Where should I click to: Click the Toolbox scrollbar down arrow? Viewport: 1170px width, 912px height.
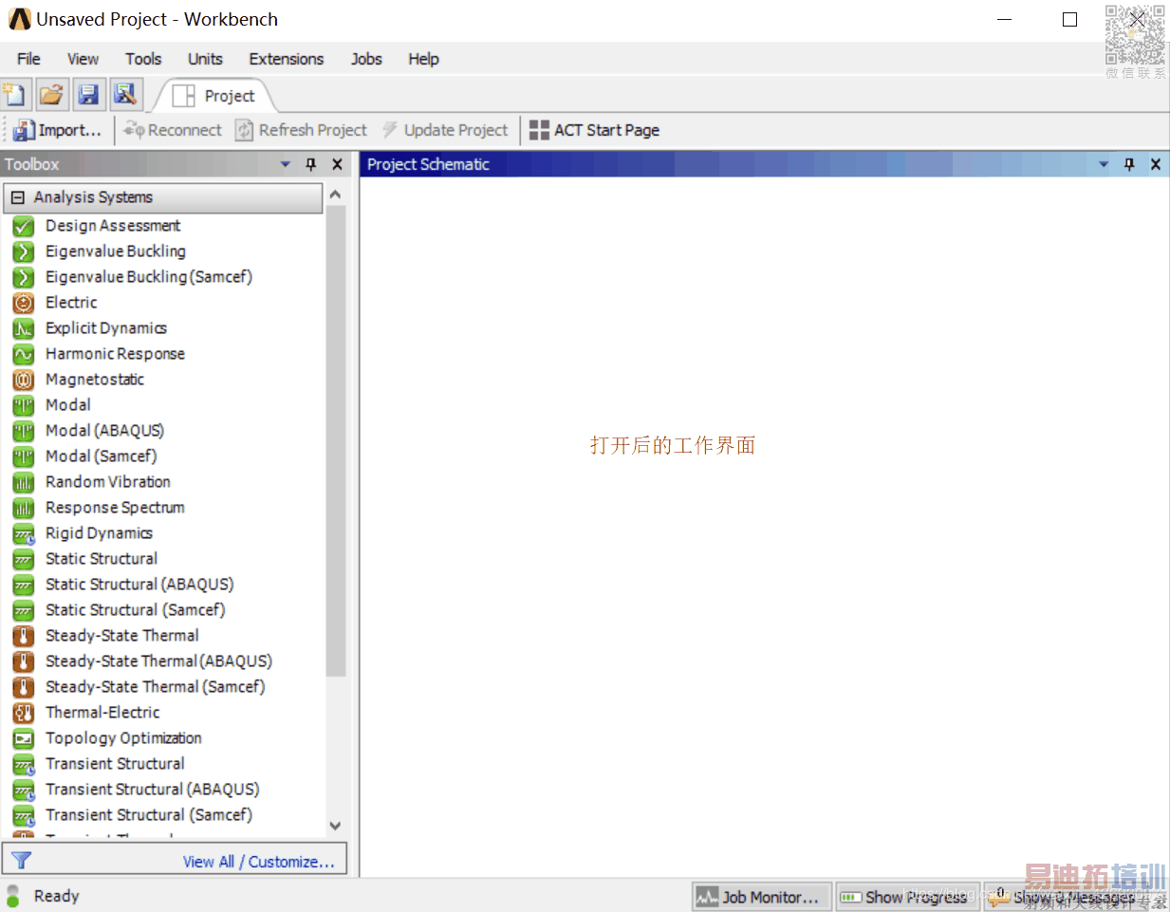pos(335,826)
